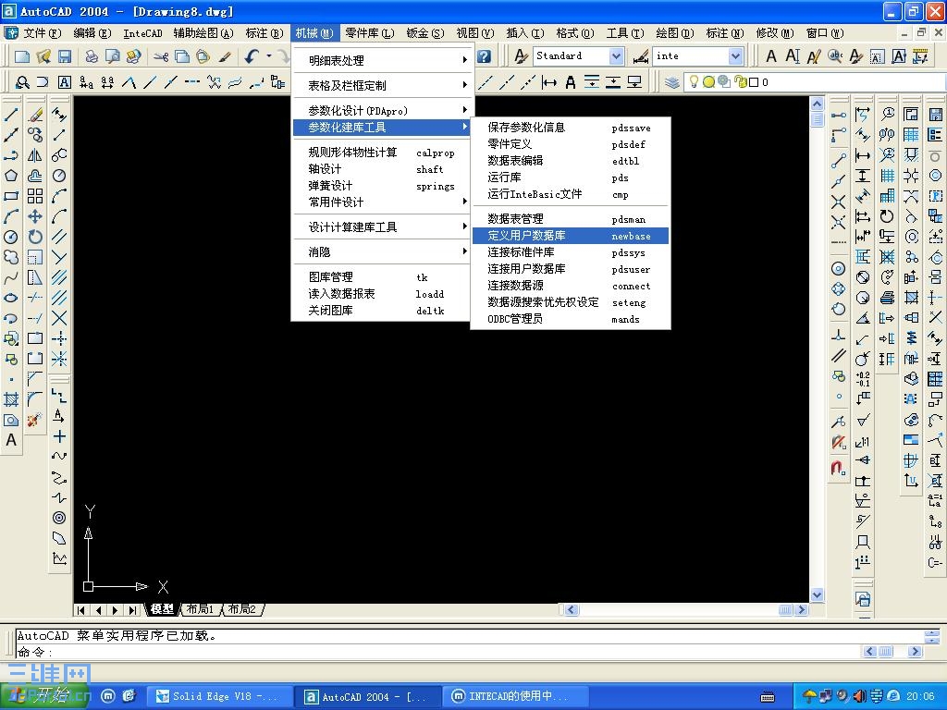The width and height of the screenshot is (947, 710).
Task: Click the Cut scissors icon
Action: tap(161, 56)
